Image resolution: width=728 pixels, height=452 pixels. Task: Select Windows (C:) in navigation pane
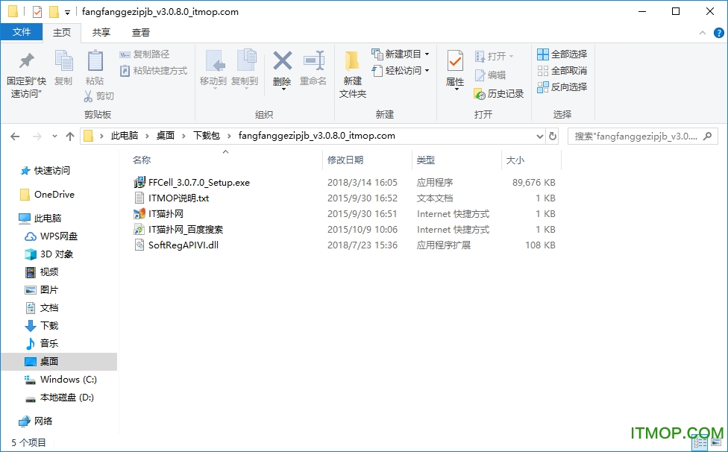pos(68,380)
